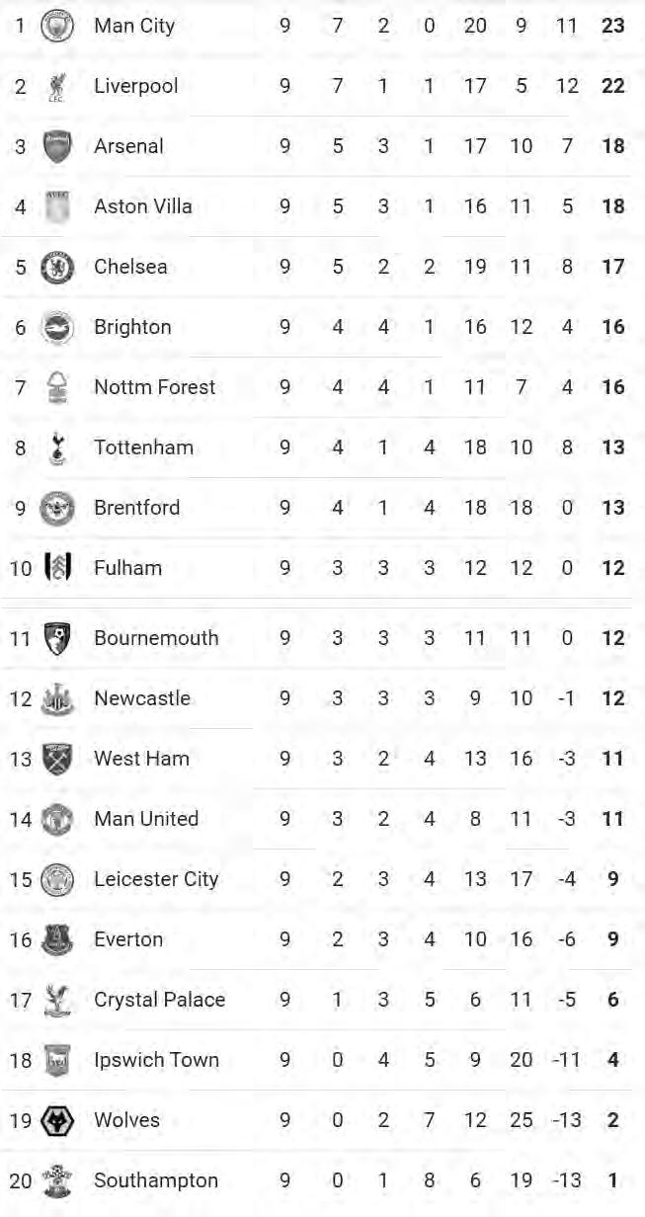Click the Tottenham cockerel crest
The image size is (645, 1217).
57,448
